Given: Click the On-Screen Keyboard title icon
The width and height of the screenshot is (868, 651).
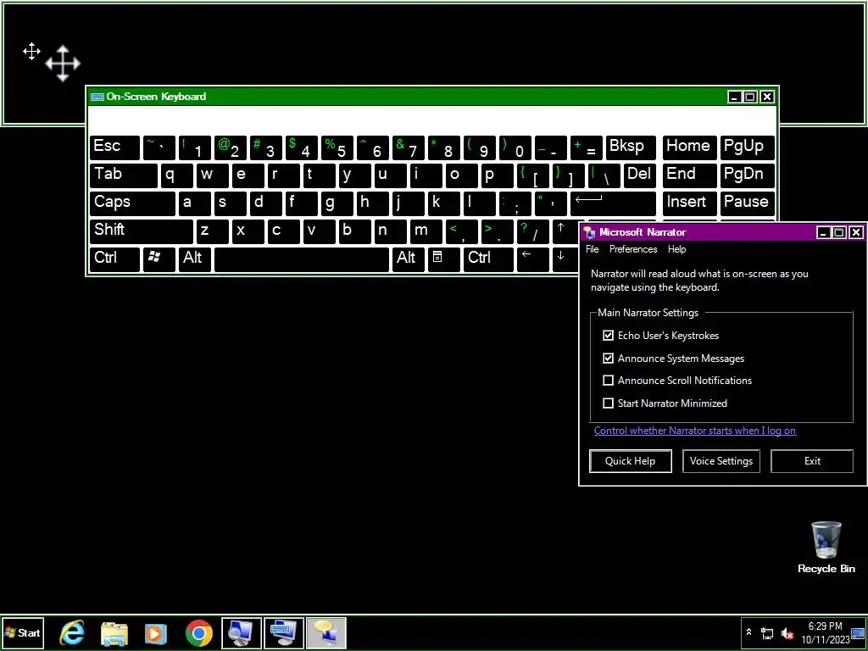Looking at the screenshot, I should [97, 97].
